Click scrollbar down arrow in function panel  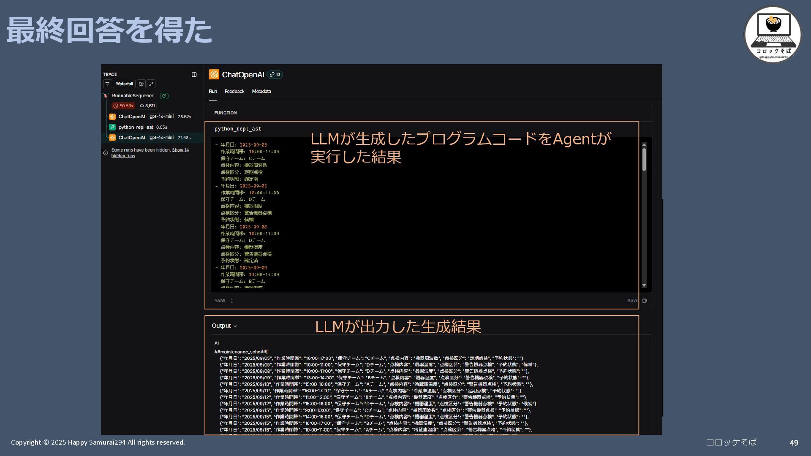tap(644, 286)
